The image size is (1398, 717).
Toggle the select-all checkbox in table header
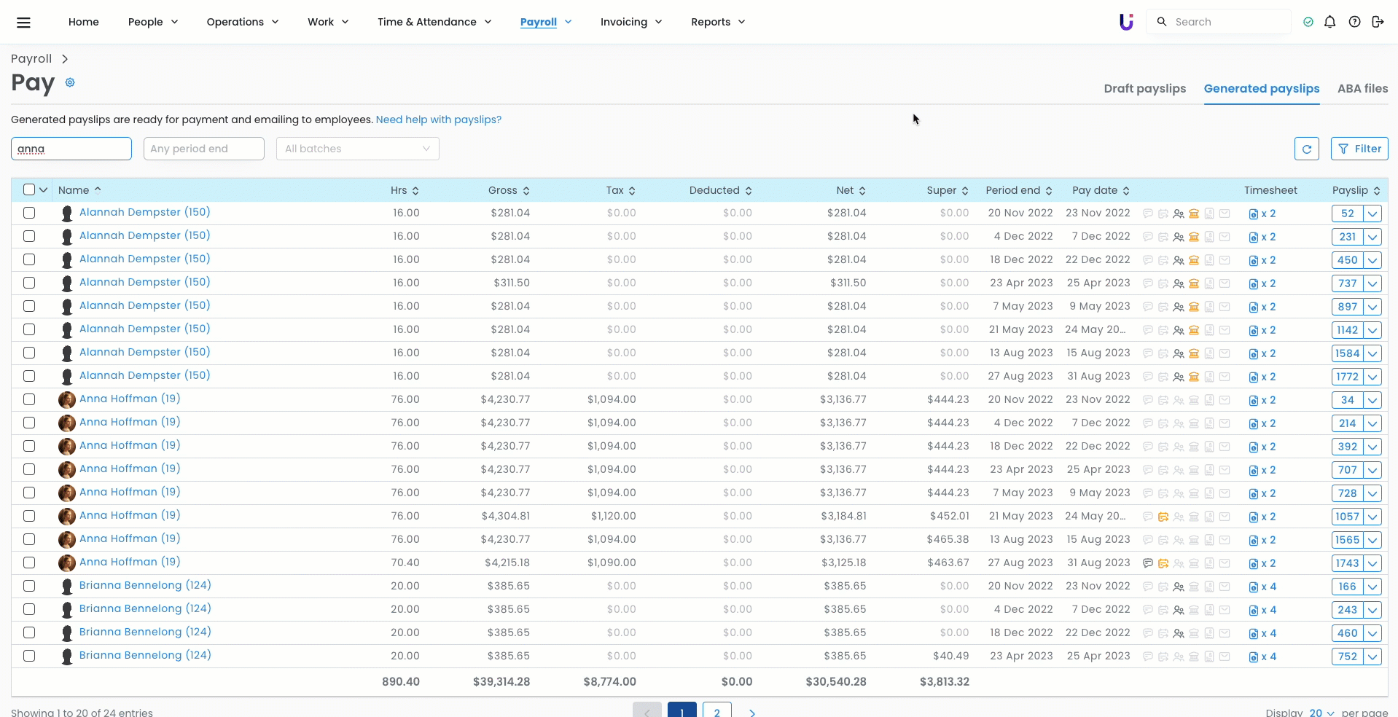click(29, 189)
